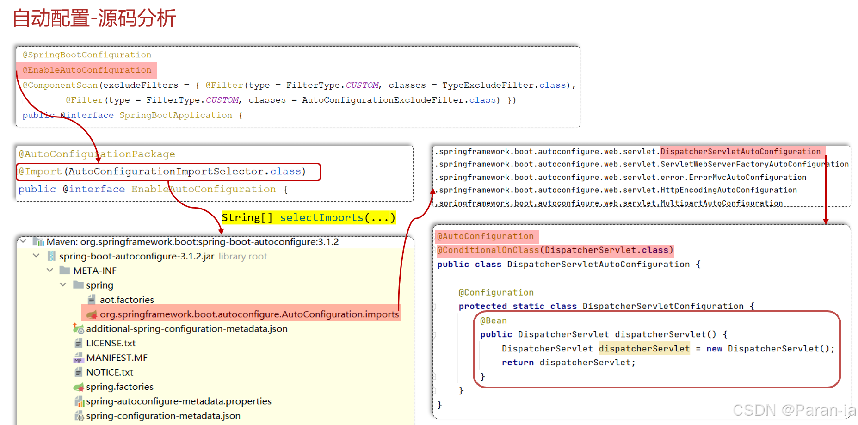Click the spring-autoconfigure-metadata.properties file icon
Screen dimensions: 858x425
[x=79, y=401]
